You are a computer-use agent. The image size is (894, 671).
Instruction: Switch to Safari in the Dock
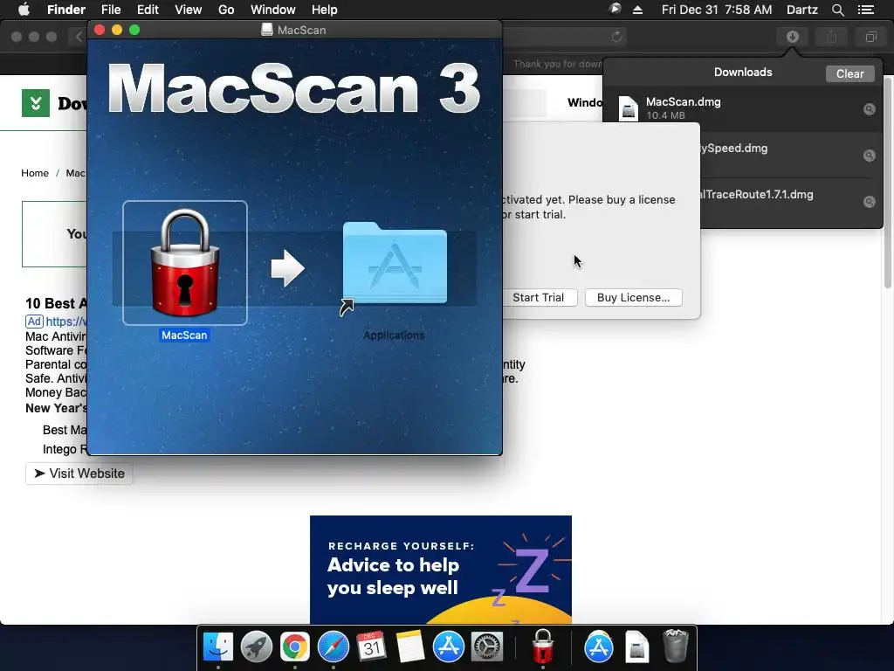click(333, 647)
